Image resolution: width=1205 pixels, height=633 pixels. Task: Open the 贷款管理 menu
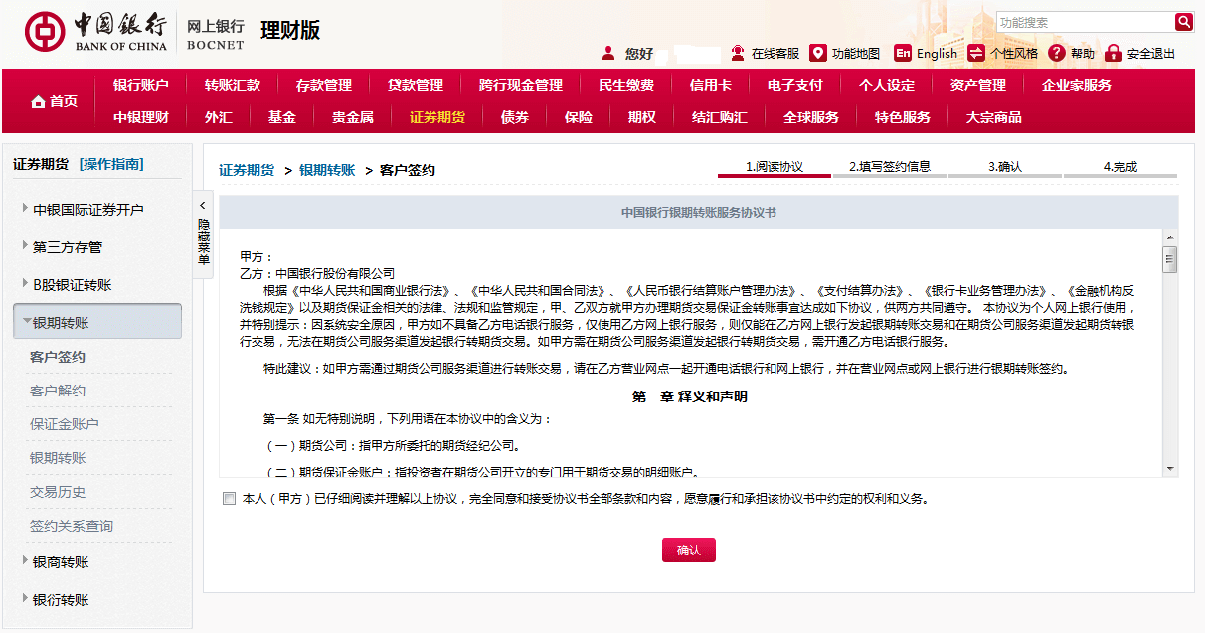click(x=416, y=85)
